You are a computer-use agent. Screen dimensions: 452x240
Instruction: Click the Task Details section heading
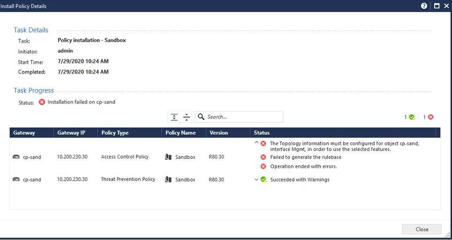pyautogui.click(x=31, y=30)
